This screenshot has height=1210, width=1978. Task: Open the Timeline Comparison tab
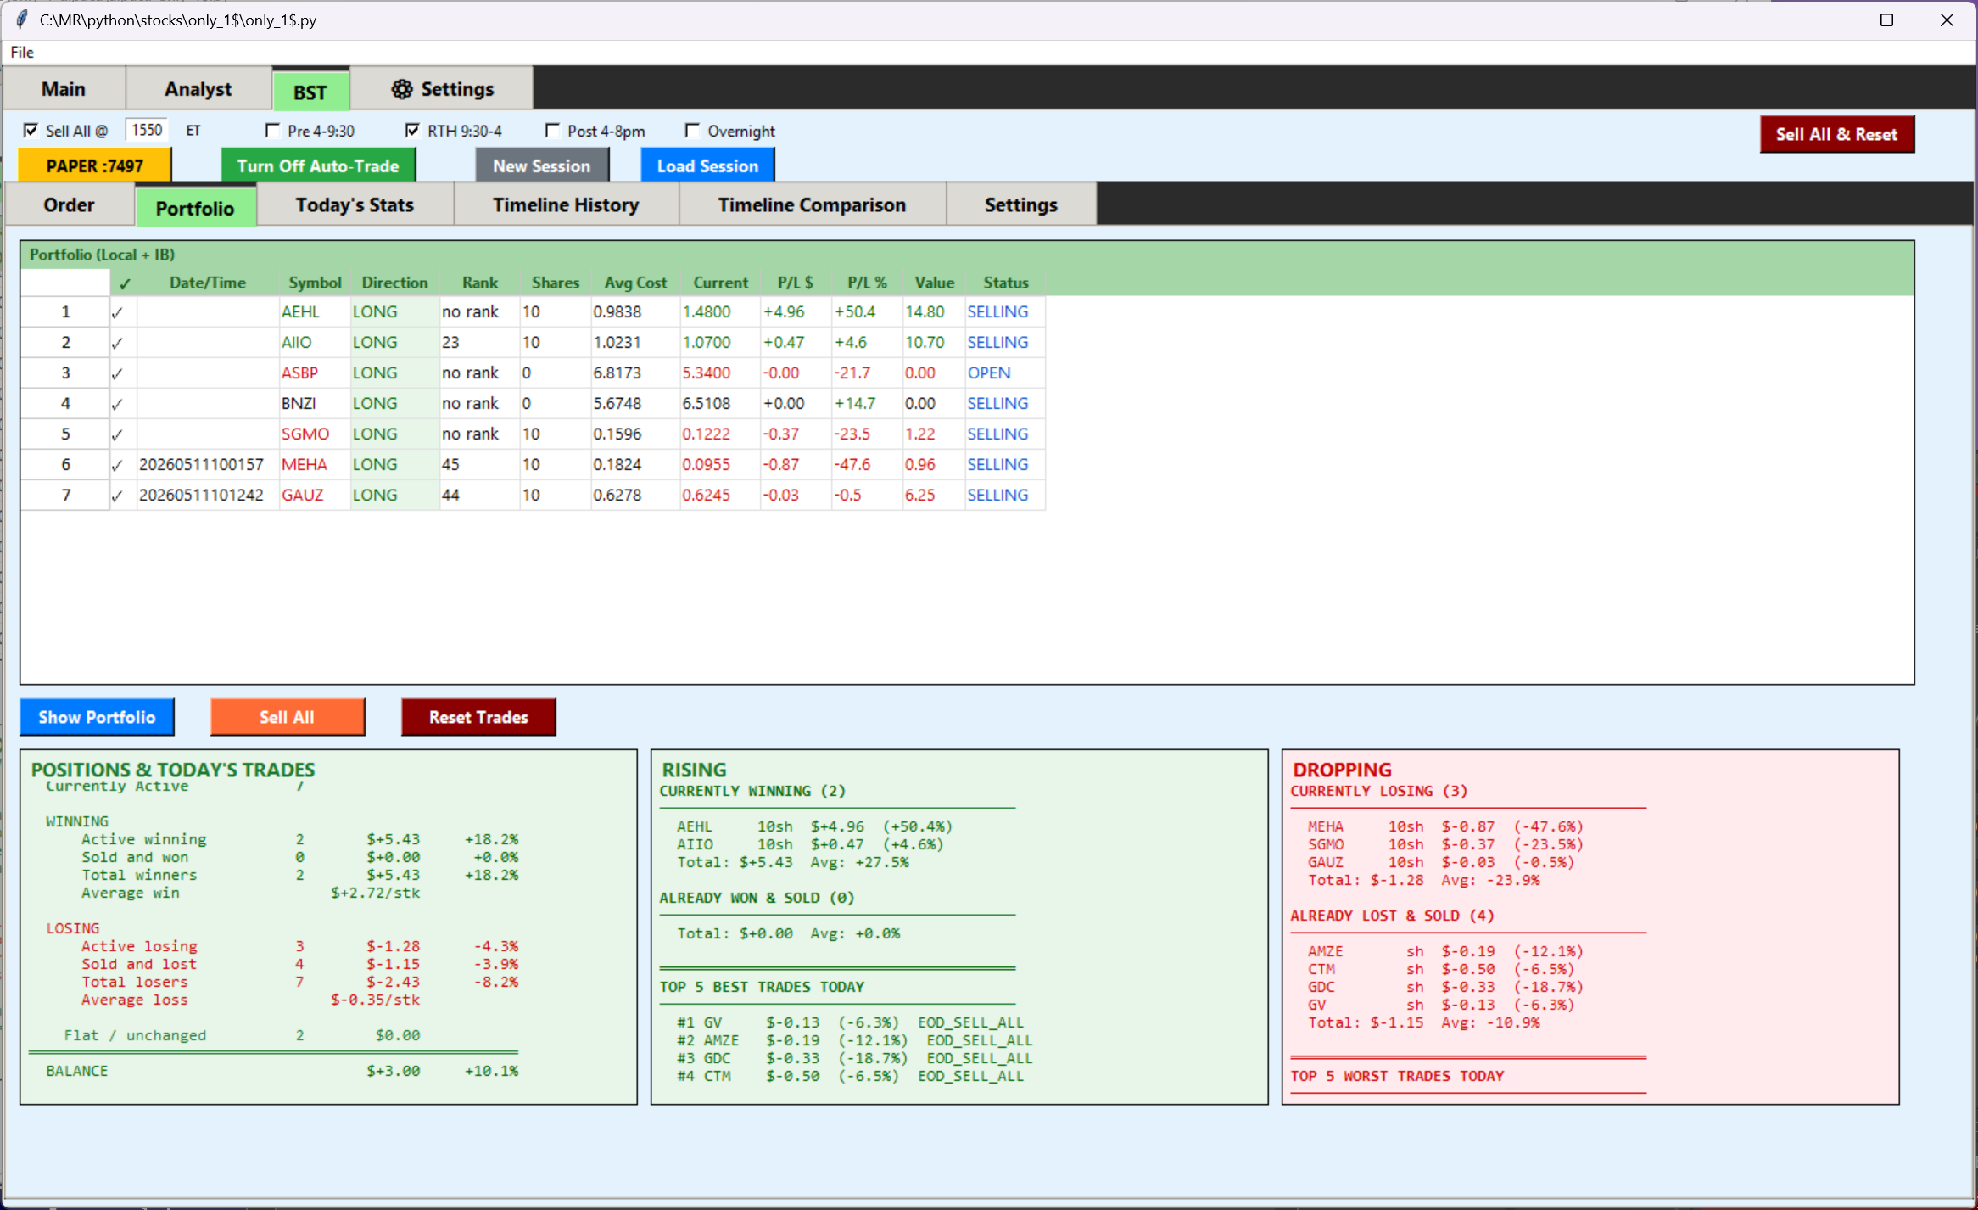click(812, 204)
